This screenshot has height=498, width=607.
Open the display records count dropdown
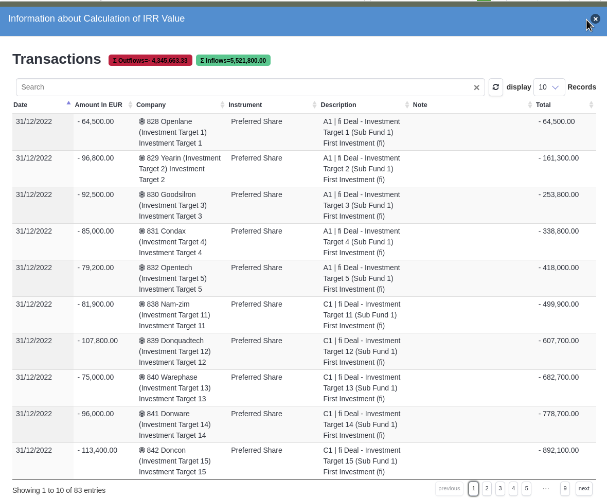pos(549,87)
